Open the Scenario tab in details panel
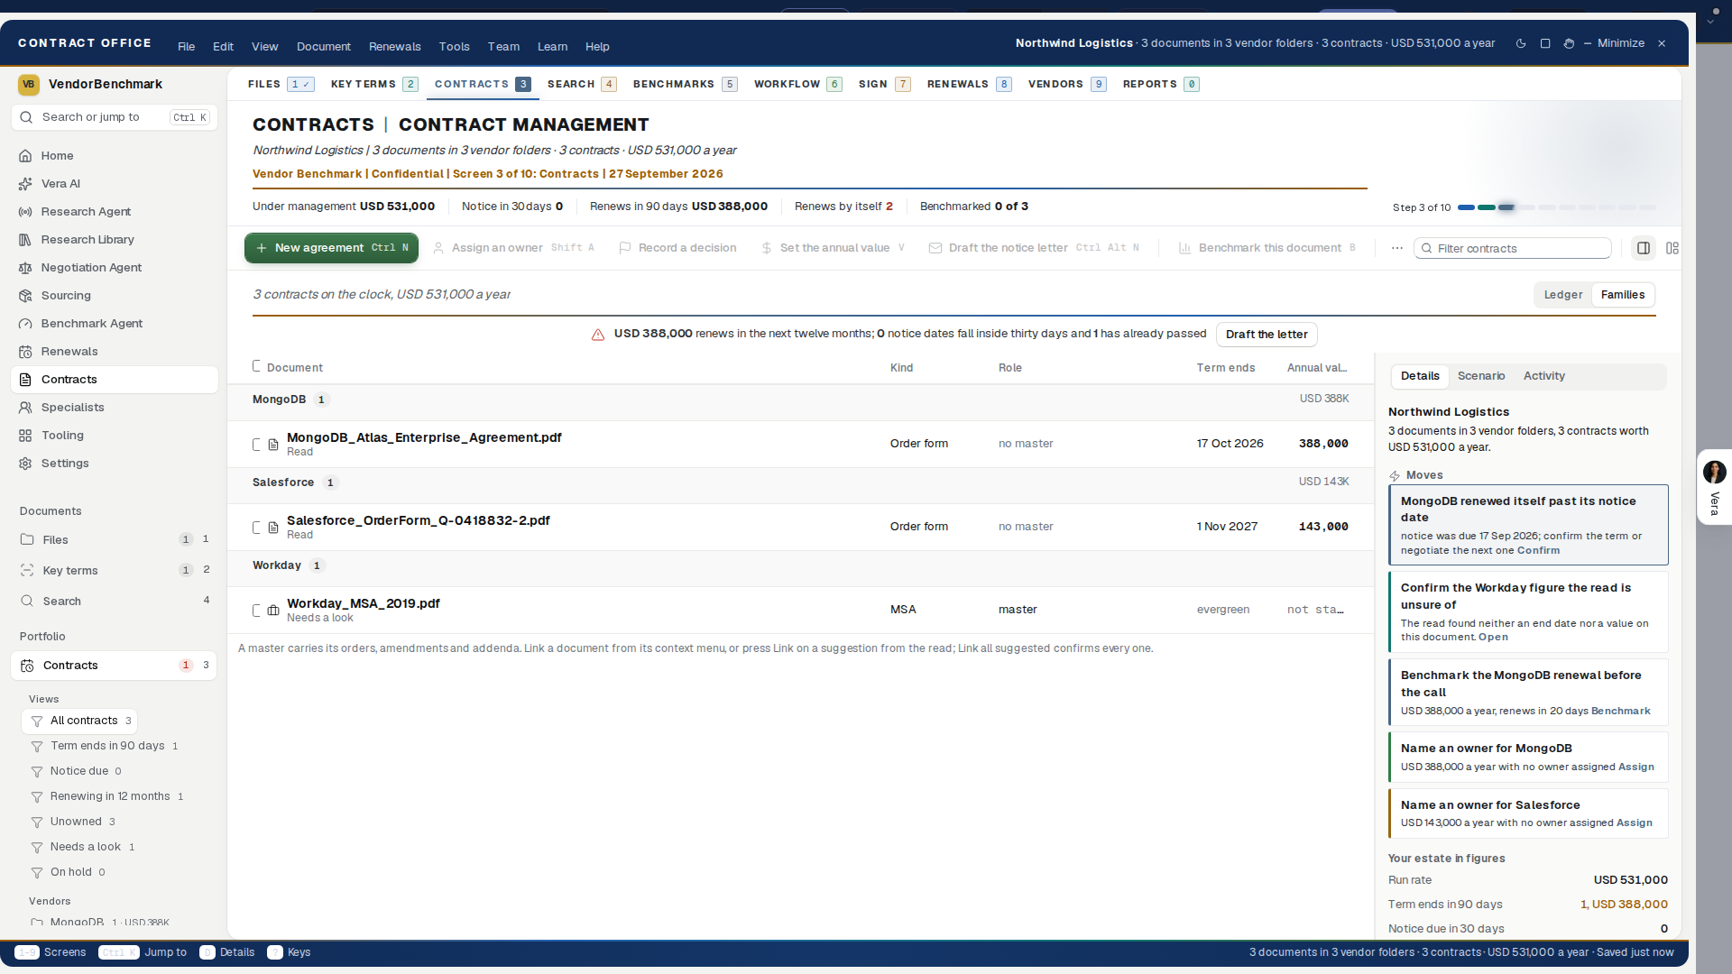1732x974 pixels. pos(1481,376)
